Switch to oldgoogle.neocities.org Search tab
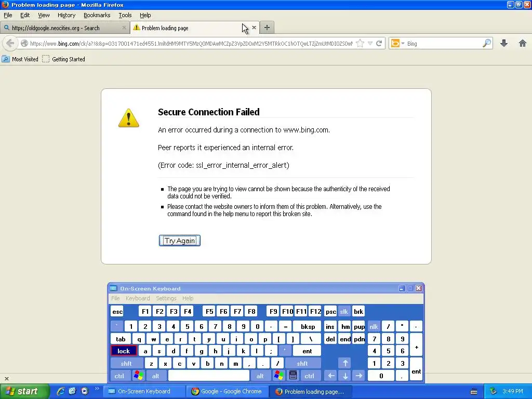Viewport: 532px width, 399px height. click(65, 28)
